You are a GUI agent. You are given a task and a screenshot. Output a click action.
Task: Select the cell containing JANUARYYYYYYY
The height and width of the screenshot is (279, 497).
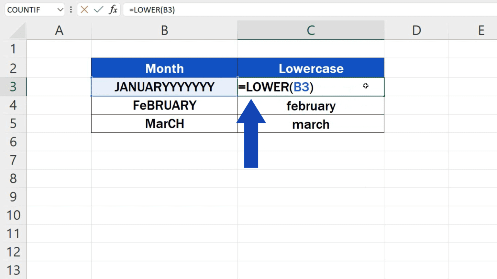point(164,87)
